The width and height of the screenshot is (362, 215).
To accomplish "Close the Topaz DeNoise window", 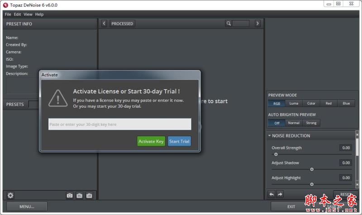I will coord(352,4).
